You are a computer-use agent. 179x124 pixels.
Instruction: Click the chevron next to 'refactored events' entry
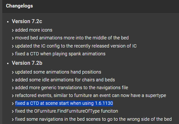pos(13,96)
